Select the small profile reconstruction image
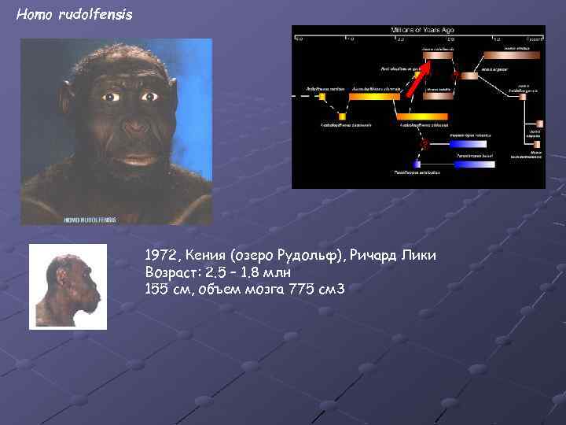 (68, 286)
